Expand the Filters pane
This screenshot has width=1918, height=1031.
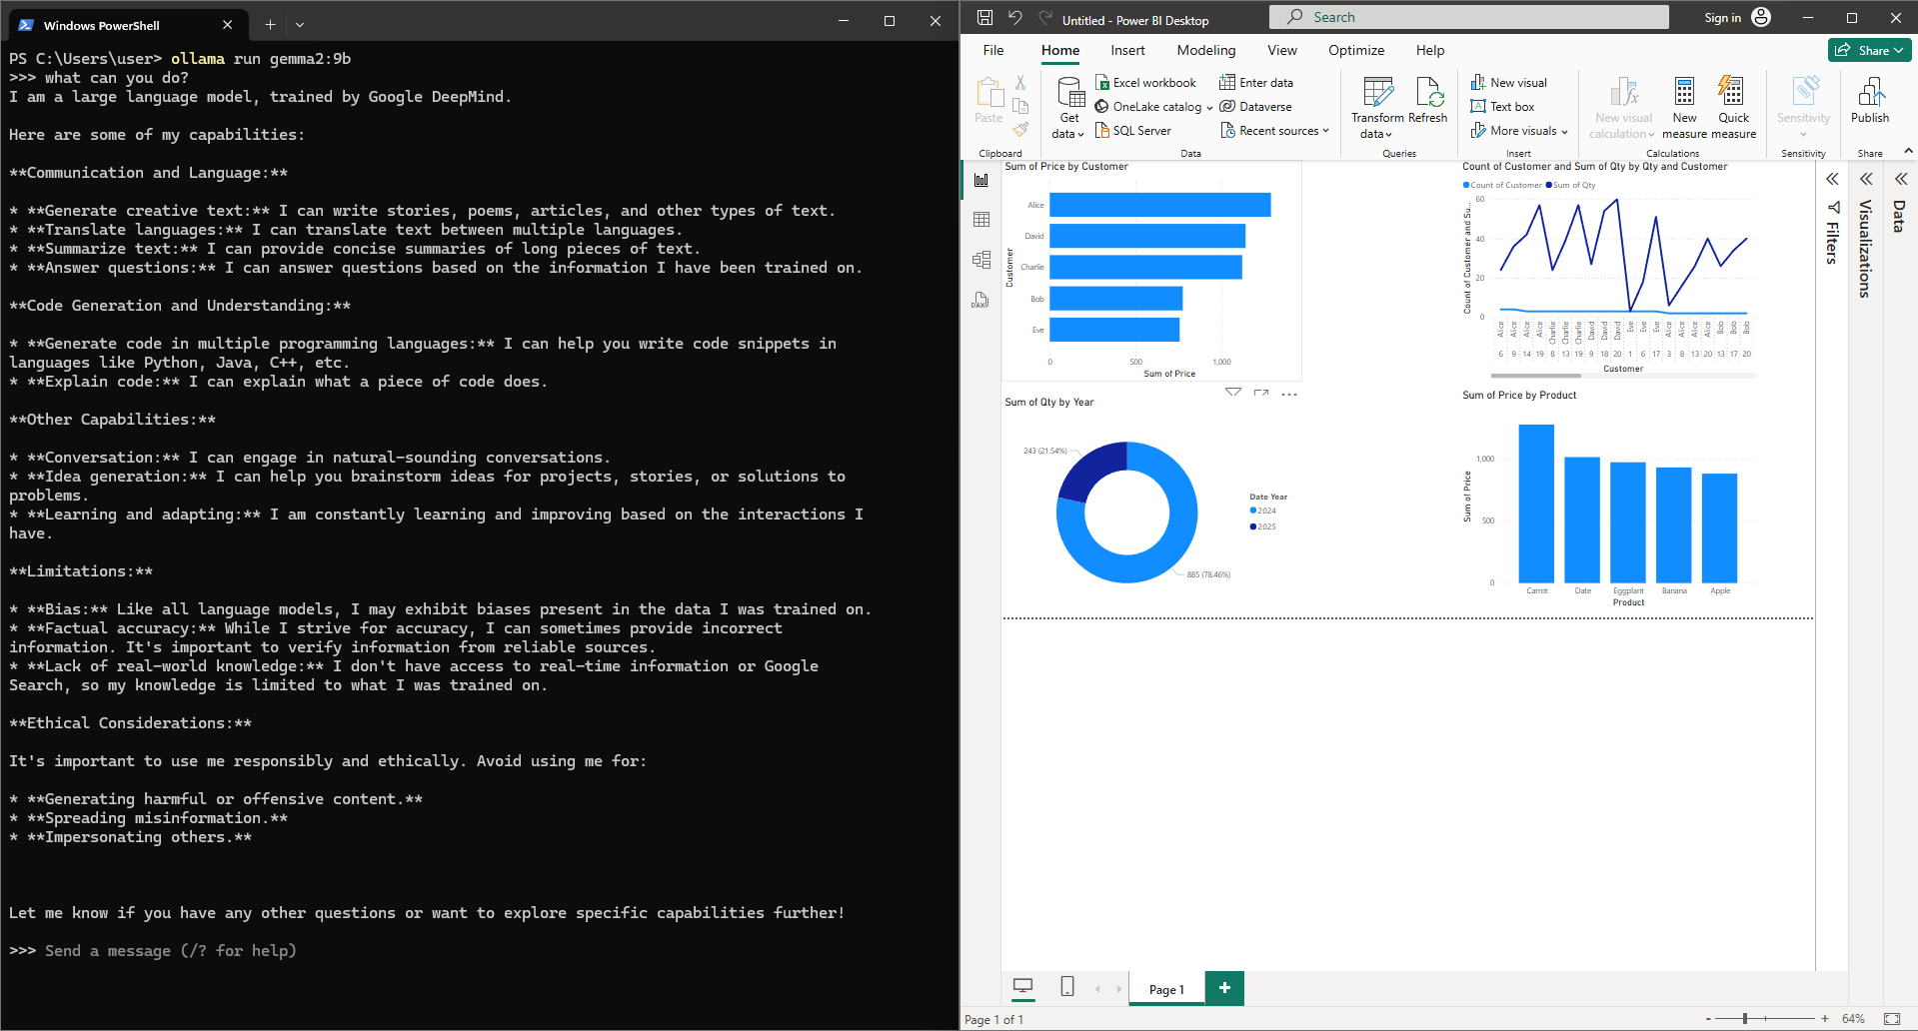[x=1832, y=179]
